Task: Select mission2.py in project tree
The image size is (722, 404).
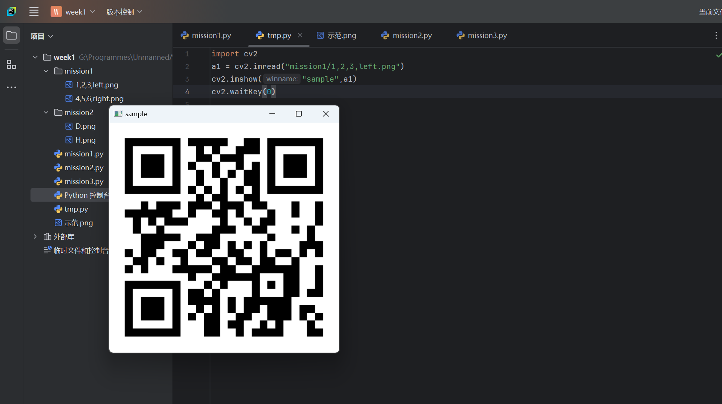Action: [84, 168]
